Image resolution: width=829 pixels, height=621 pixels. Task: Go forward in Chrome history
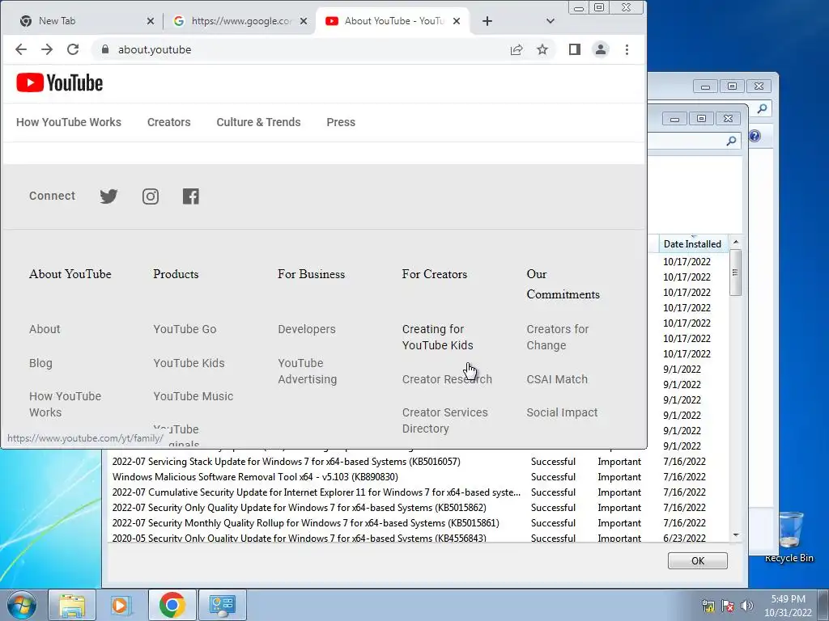[x=46, y=49]
